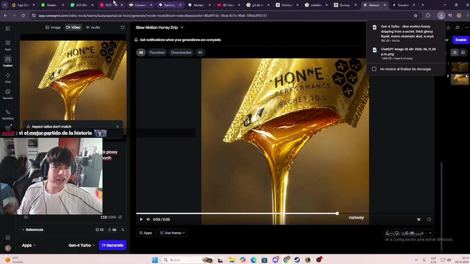Enter fullscreen video view
The height and width of the screenshot is (264, 470).
click(x=429, y=219)
